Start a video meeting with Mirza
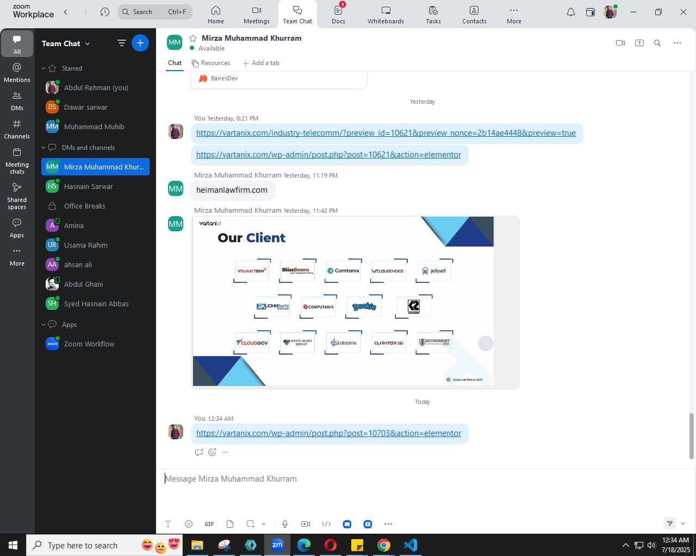Image resolution: width=696 pixels, height=556 pixels. pyautogui.click(x=620, y=43)
